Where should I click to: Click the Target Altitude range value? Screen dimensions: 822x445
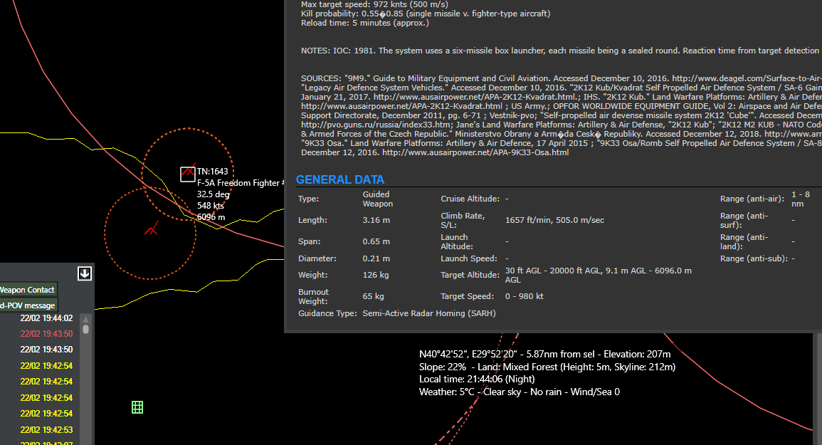point(598,275)
